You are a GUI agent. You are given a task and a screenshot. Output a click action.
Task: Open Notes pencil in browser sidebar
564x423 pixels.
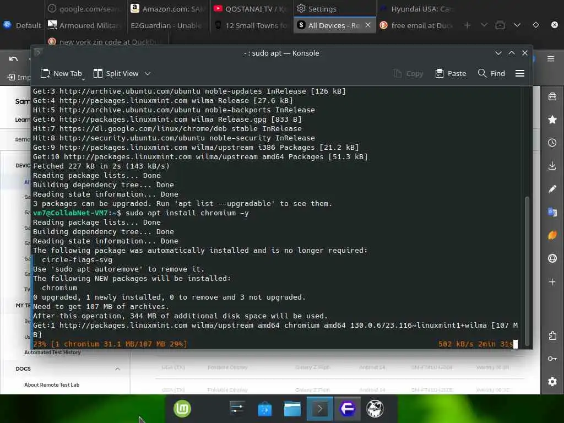tap(552, 189)
